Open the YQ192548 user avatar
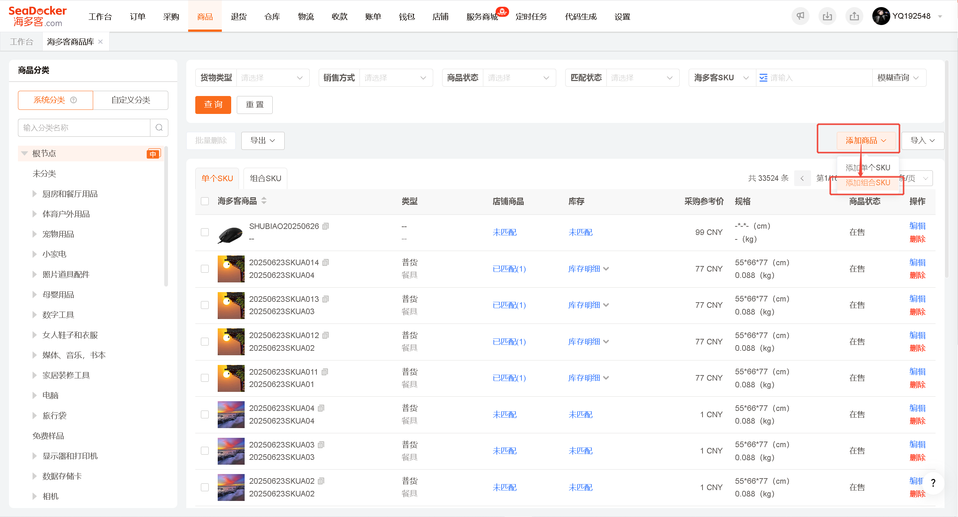The image size is (958, 517). [881, 16]
